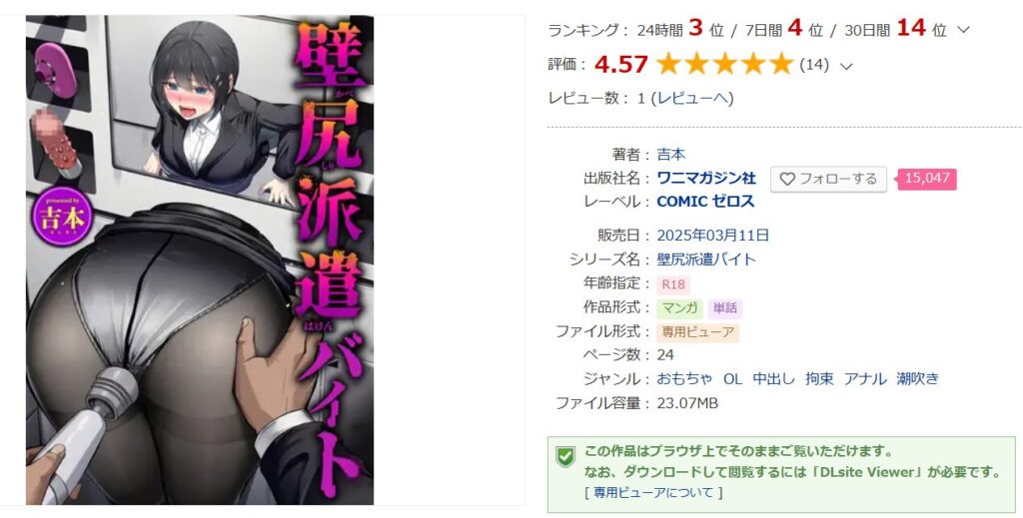Viewport: 1023px width, 518px height.
Task: Click the 15,047 follower count badge
Action: pyautogui.click(x=927, y=179)
